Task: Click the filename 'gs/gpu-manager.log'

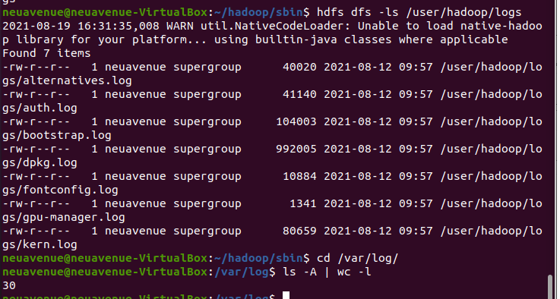Action: tap(64, 217)
